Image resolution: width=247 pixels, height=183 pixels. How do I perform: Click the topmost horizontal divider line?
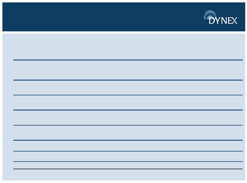point(128,60)
